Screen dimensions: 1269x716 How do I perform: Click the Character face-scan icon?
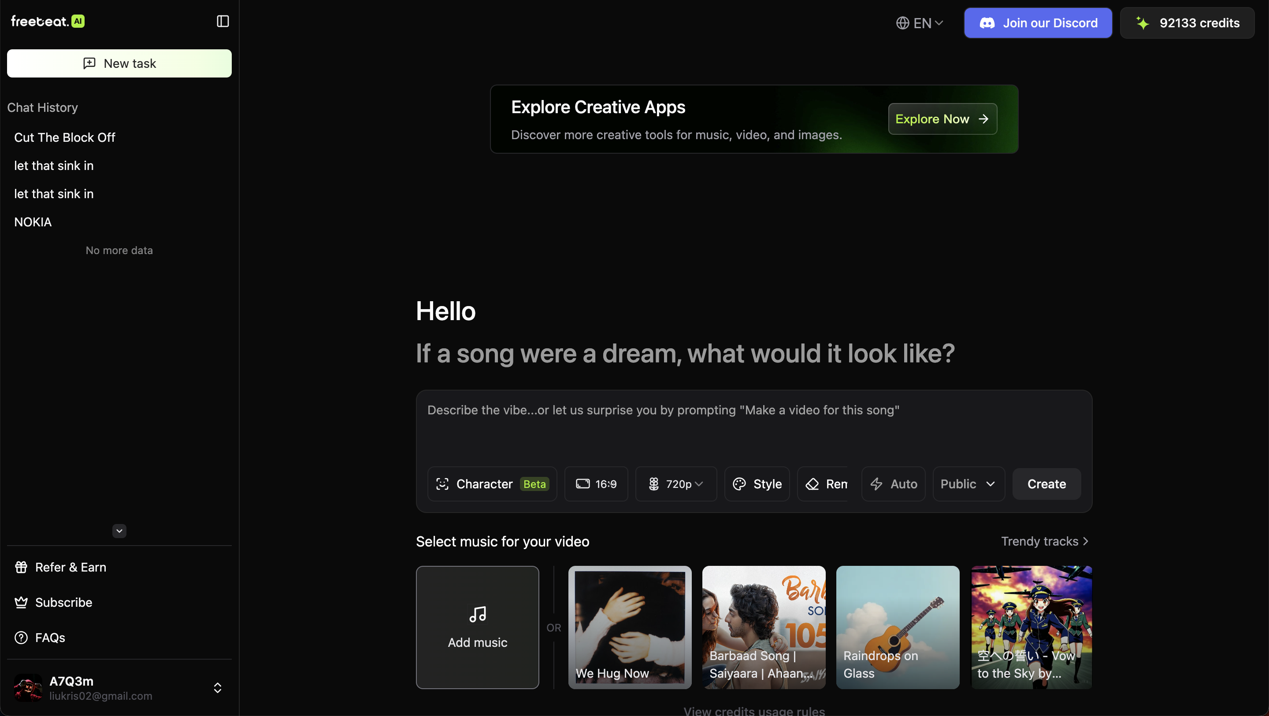442,484
